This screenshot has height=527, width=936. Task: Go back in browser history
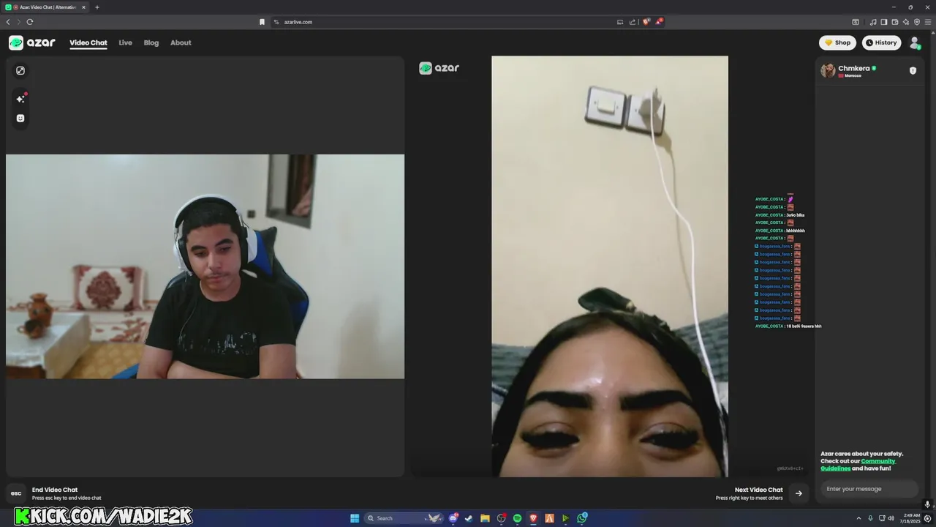[8, 22]
